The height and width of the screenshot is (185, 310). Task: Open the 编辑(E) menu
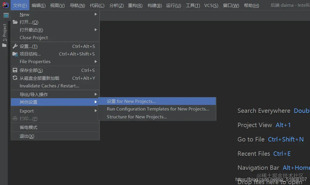click(39, 5)
